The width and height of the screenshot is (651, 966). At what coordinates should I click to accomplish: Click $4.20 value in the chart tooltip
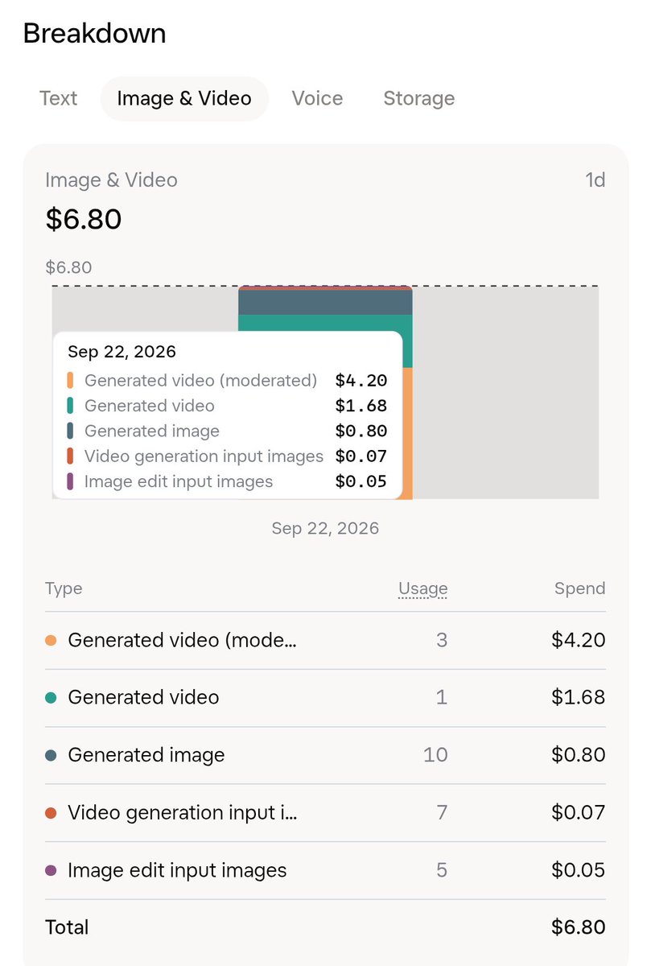click(361, 381)
